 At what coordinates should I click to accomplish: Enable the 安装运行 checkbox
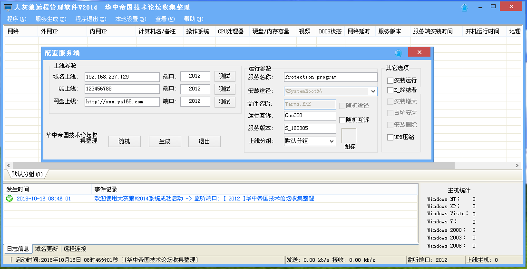(390, 80)
